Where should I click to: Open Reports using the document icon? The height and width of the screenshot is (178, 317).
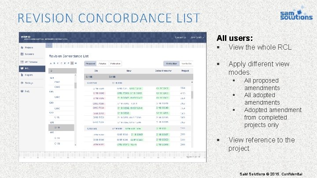pyautogui.click(x=22, y=75)
